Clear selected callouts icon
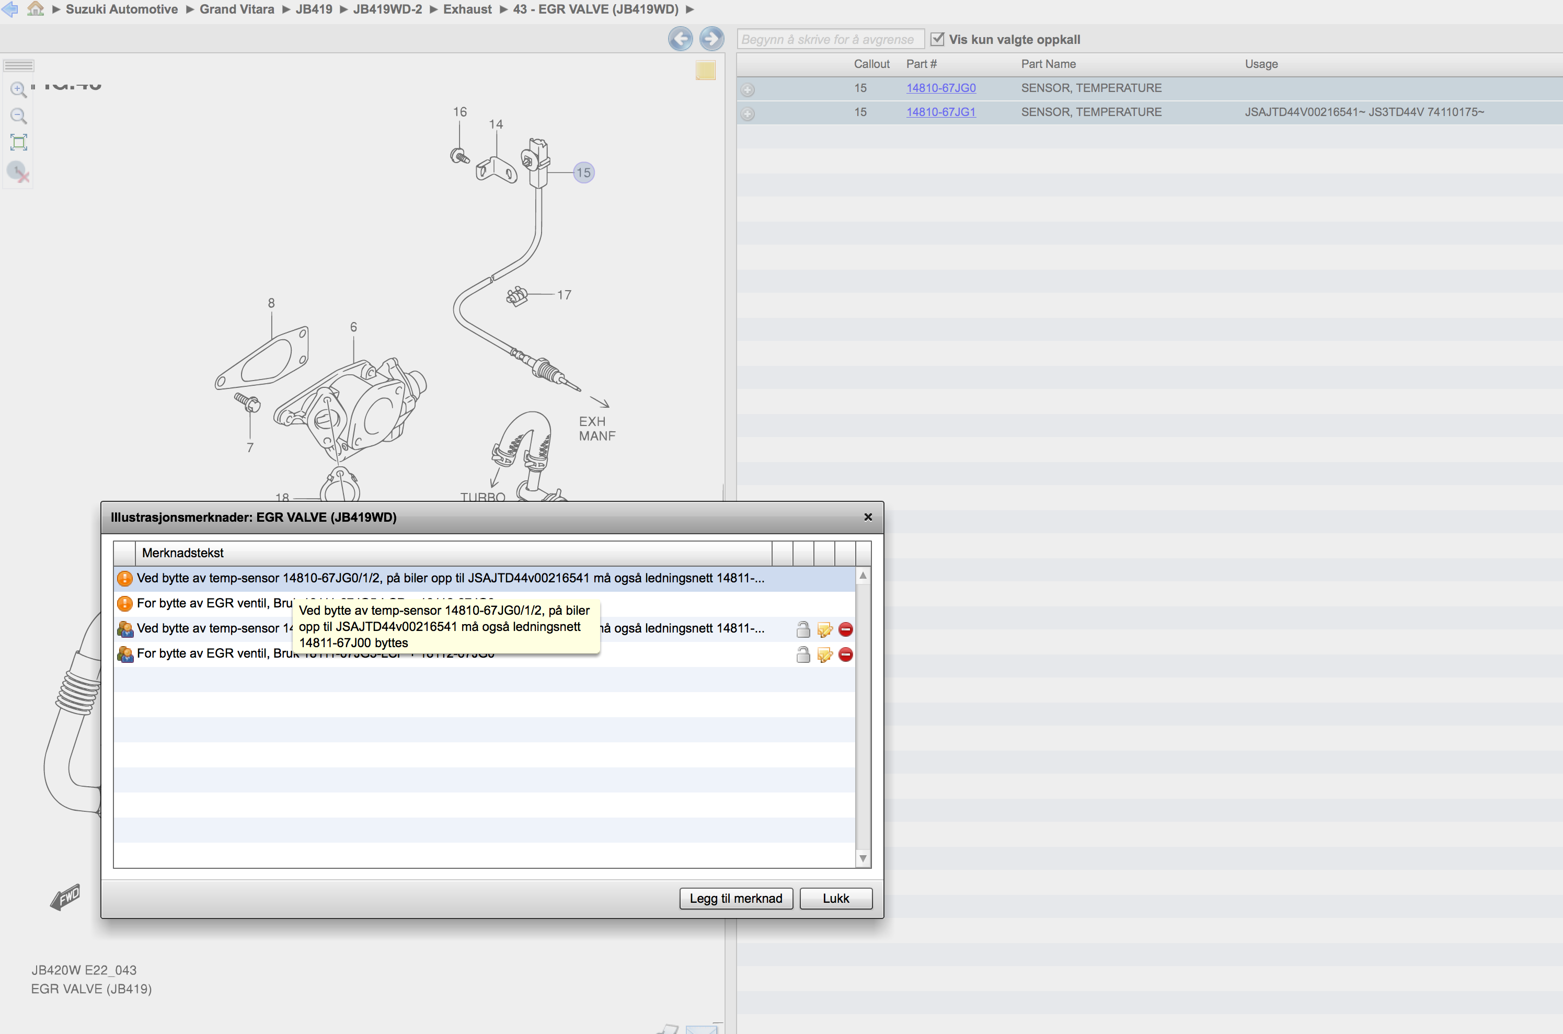The height and width of the screenshot is (1034, 1563). click(18, 172)
